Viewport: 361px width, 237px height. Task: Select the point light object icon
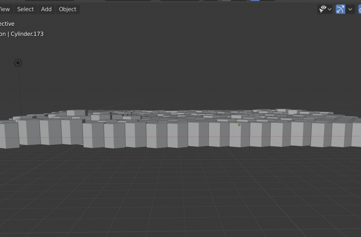[18, 63]
